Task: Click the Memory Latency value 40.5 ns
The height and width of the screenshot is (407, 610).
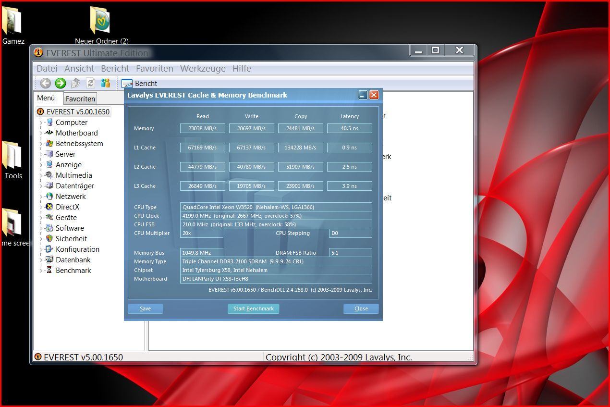Action: point(349,128)
